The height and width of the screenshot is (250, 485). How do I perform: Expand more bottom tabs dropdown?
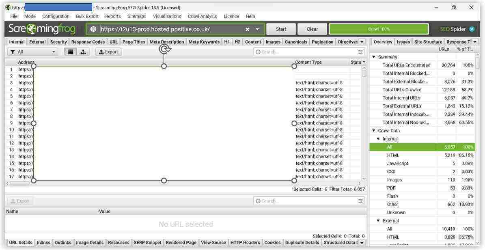coord(362,243)
